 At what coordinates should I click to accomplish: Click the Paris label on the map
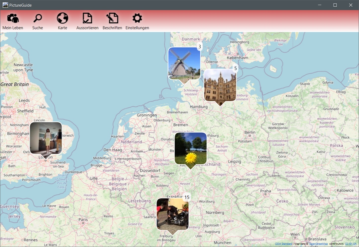[x=83, y=219]
